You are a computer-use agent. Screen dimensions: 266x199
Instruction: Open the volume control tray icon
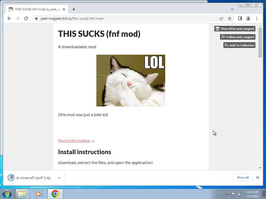(240, 194)
